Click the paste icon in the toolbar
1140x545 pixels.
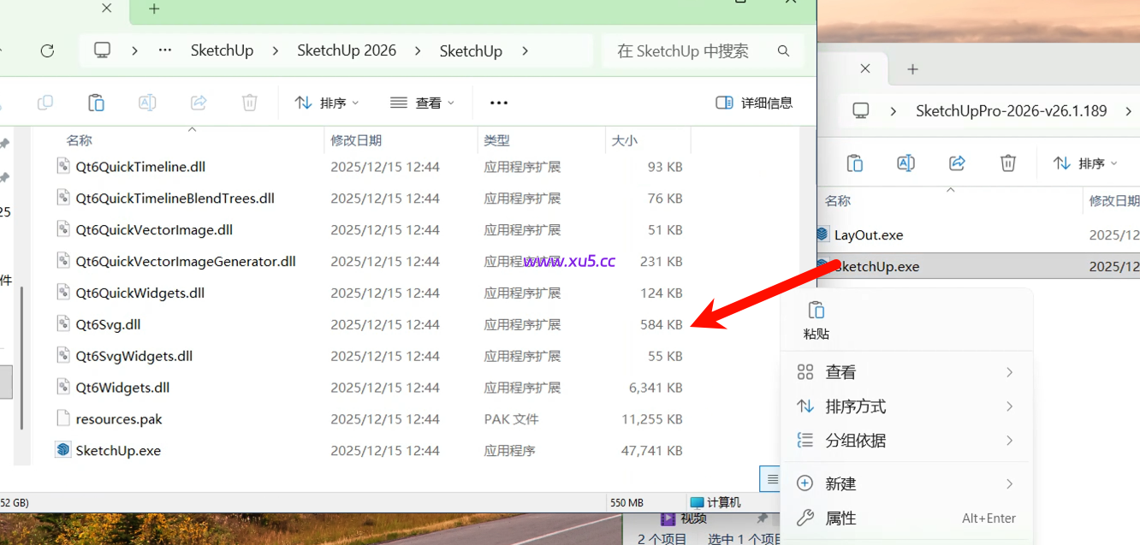pyautogui.click(x=96, y=102)
